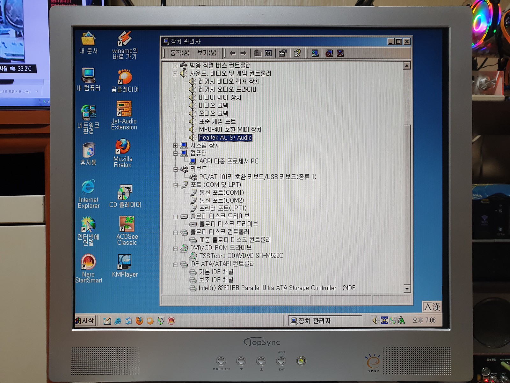
Task: Select TSSTcorp CDW/DVD SH-M522C drive
Action: pos(241,256)
